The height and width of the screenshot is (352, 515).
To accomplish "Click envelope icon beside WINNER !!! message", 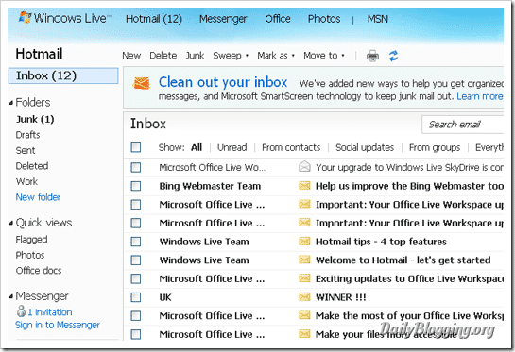I will click(304, 296).
